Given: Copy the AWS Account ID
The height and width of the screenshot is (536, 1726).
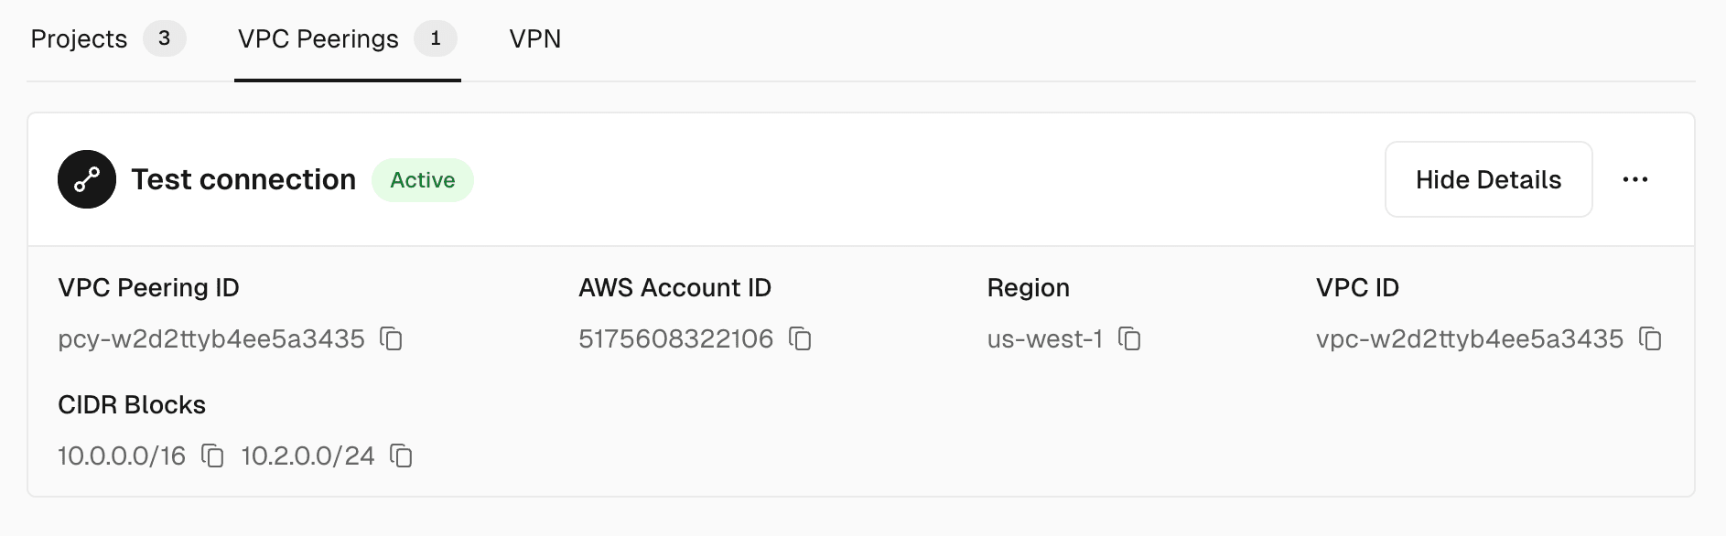Looking at the screenshot, I should pos(800,340).
